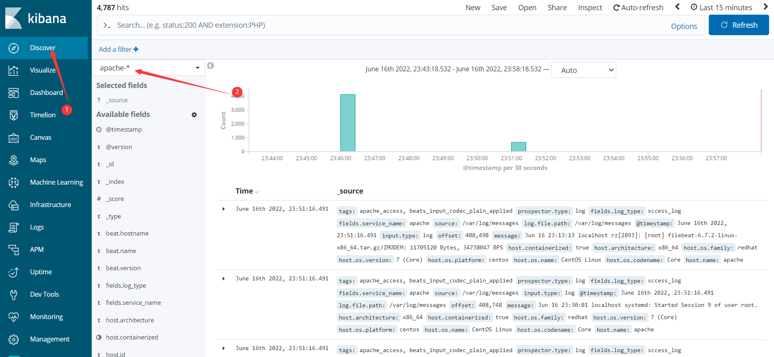Viewport: 774px width, 357px height.
Task: Click the tall 23:46:00 histogram bar
Action: (348, 123)
